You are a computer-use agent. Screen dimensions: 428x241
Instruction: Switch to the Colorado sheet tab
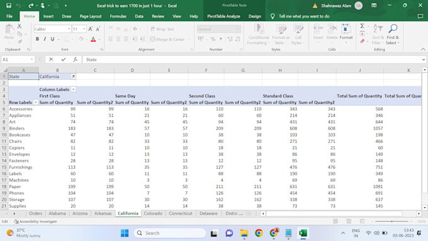(153, 213)
